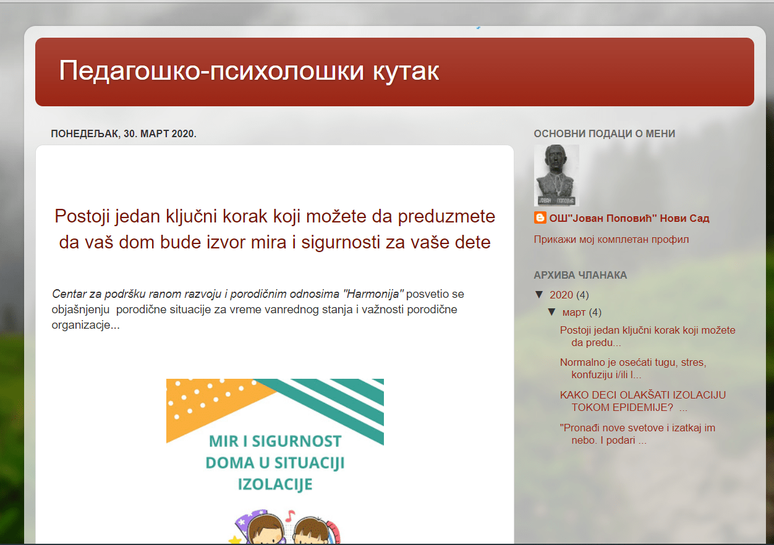Click the blog title Педагошко-психолошки кутак
774x545 pixels.
(249, 71)
